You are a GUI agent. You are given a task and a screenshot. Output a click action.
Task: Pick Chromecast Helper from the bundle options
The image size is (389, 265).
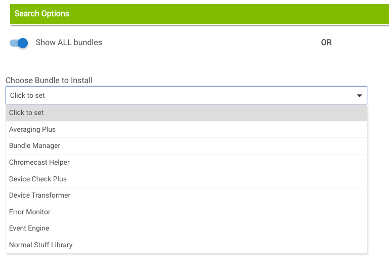click(39, 162)
